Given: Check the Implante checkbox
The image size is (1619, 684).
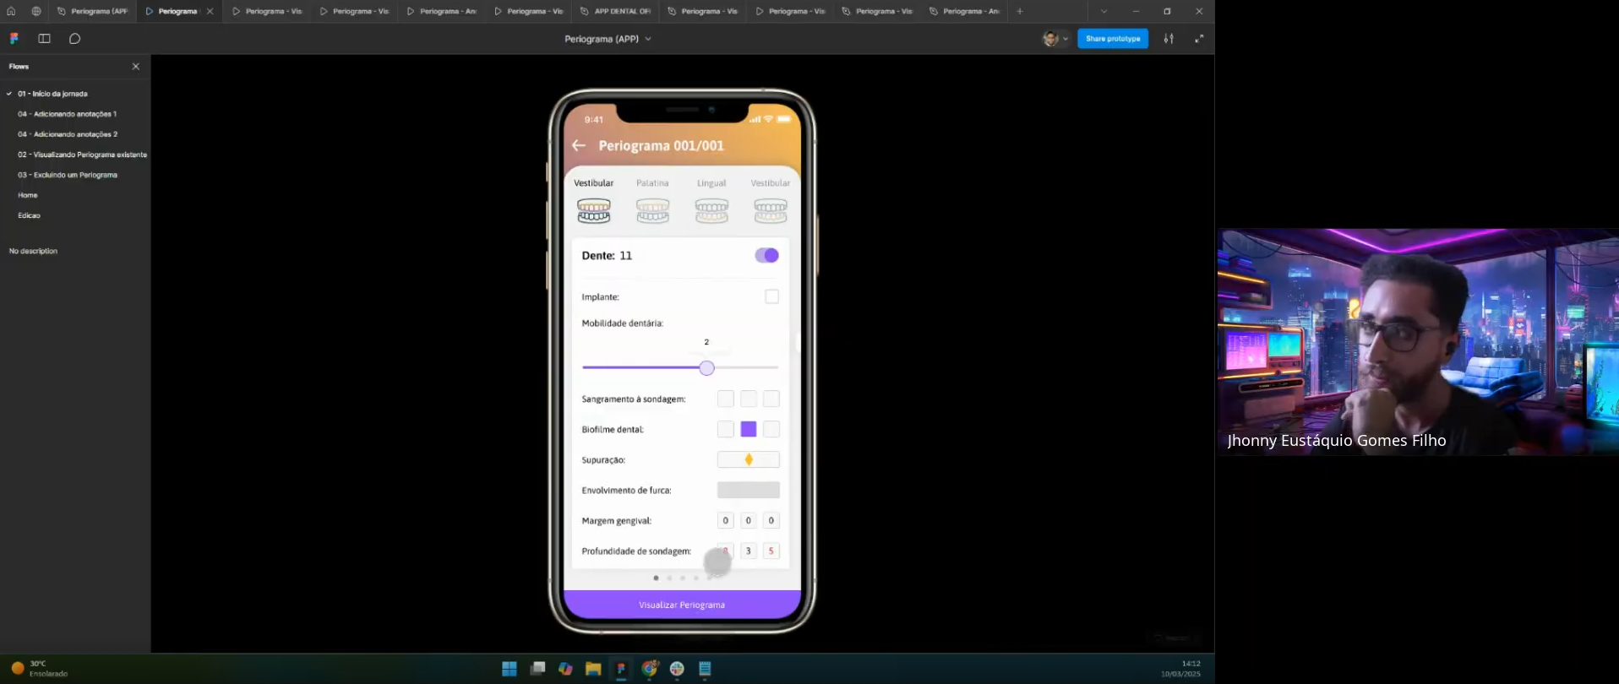Looking at the screenshot, I should [x=771, y=296].
